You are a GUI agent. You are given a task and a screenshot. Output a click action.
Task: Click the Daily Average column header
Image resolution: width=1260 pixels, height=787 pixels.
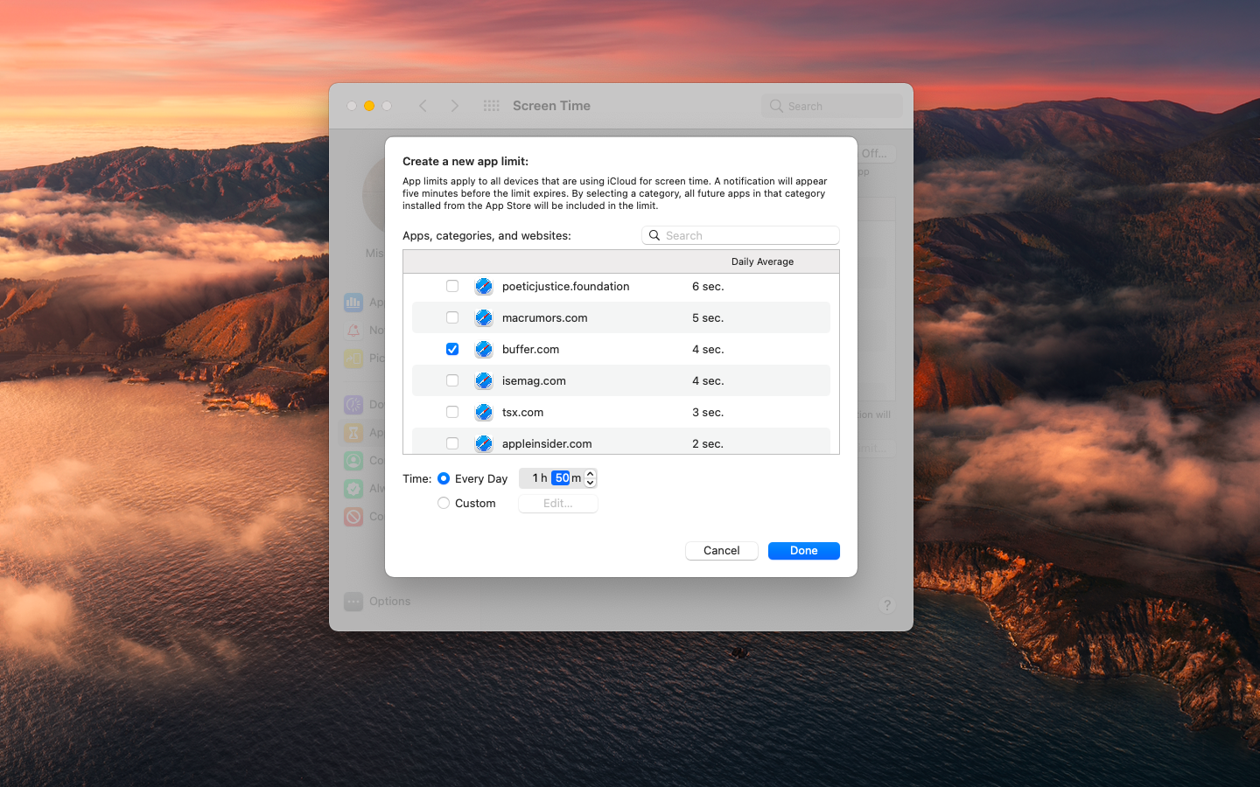(x=762, y=261)
